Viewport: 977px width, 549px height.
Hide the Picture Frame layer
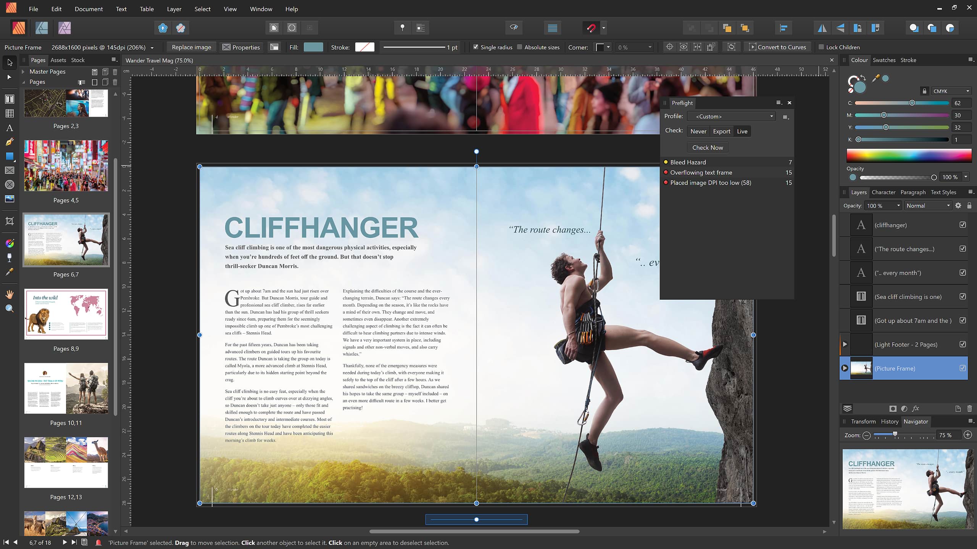coord(963,368)
